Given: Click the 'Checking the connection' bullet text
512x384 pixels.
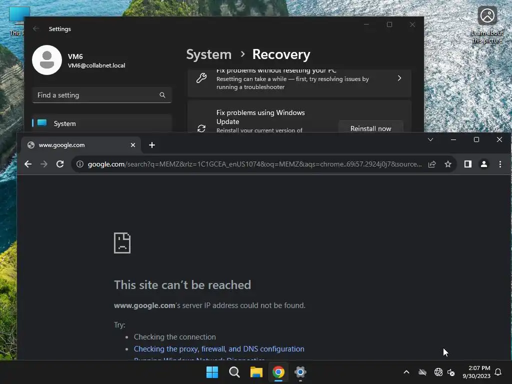Looking at the screenshot, I should coord(174,336).
